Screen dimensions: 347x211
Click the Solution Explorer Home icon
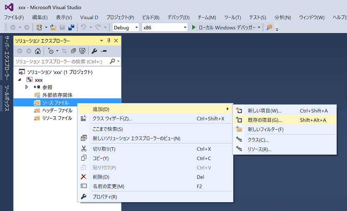pos(38,51)
